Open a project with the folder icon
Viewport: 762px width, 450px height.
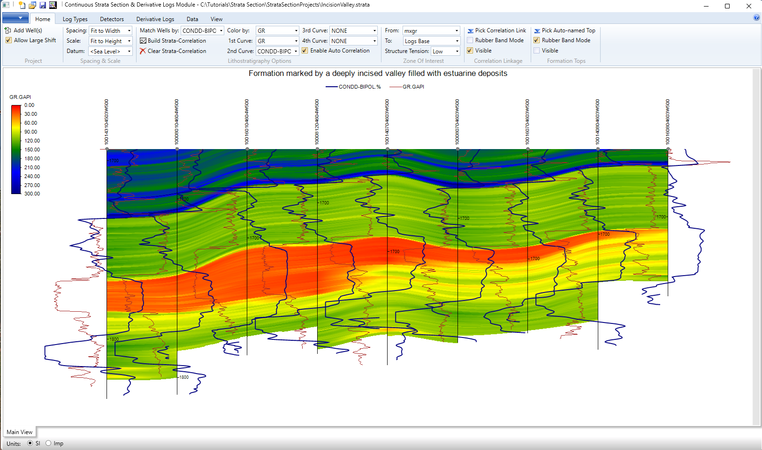coord(32,5)
